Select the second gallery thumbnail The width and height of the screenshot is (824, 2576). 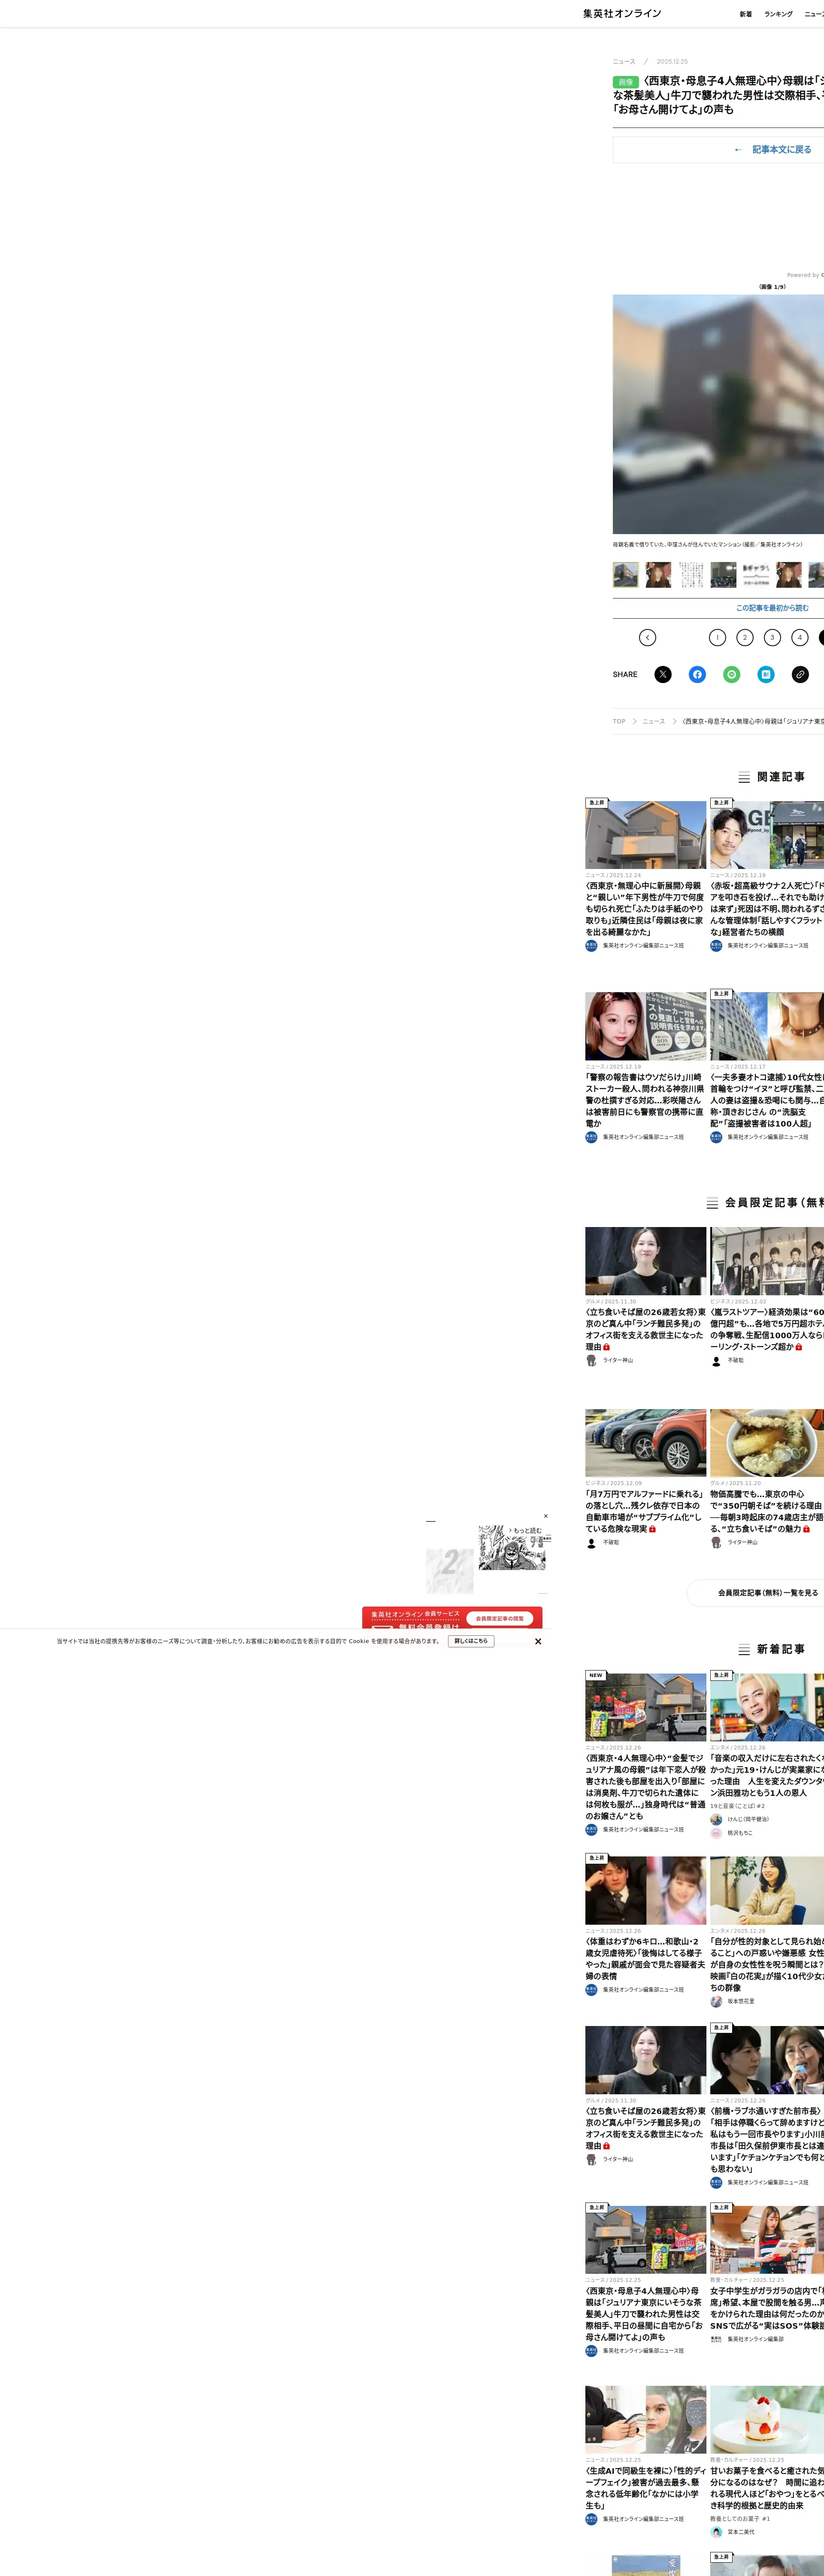(658, 574)
